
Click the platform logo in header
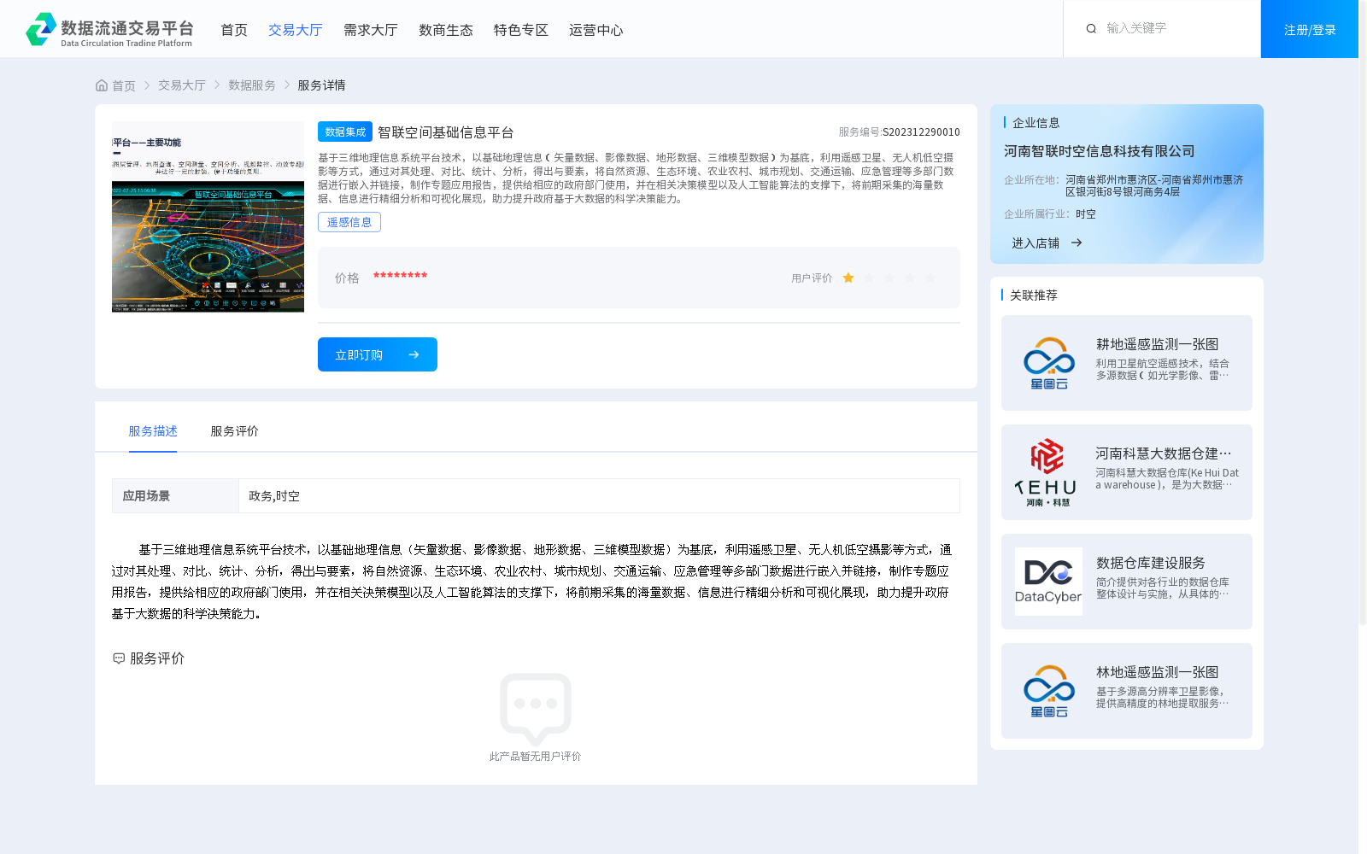click(109, 30)
